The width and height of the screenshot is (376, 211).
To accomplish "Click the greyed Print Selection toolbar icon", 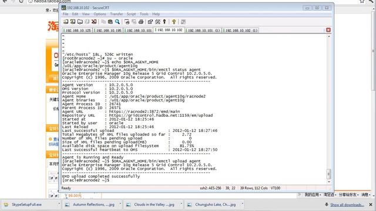I will point(134,22).
